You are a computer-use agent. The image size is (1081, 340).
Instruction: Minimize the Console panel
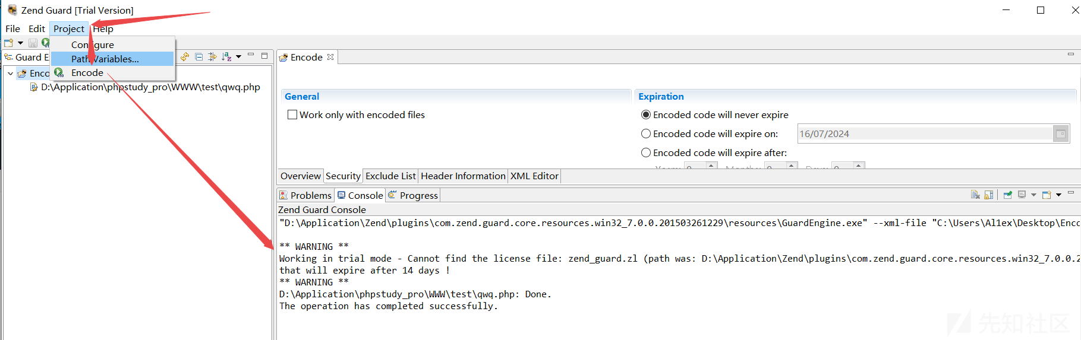pyautogui.click(x=1071, y=193)
